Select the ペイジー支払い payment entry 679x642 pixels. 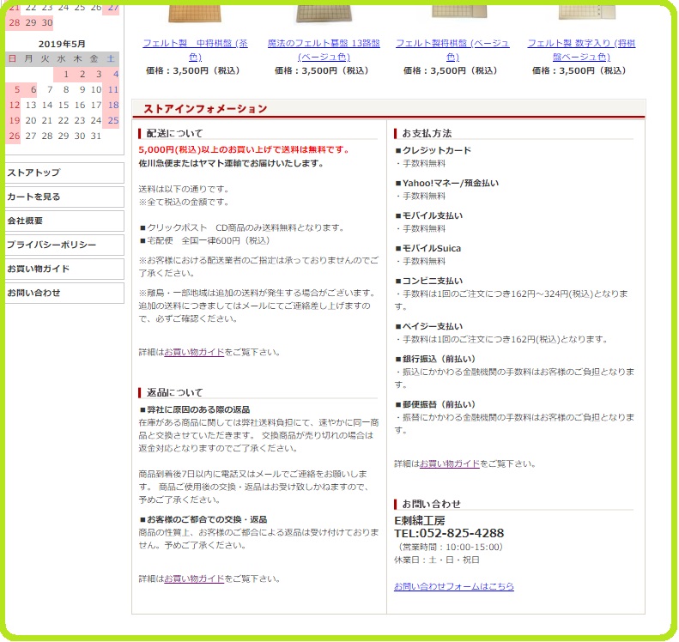click(428, 326)
